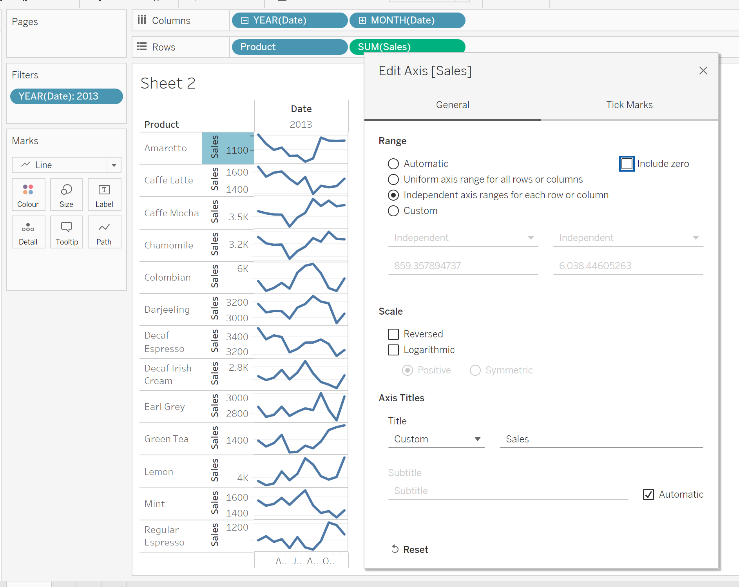Open the Colour marks card
This screenshot has width=739, height=587.
pos(28,194)
